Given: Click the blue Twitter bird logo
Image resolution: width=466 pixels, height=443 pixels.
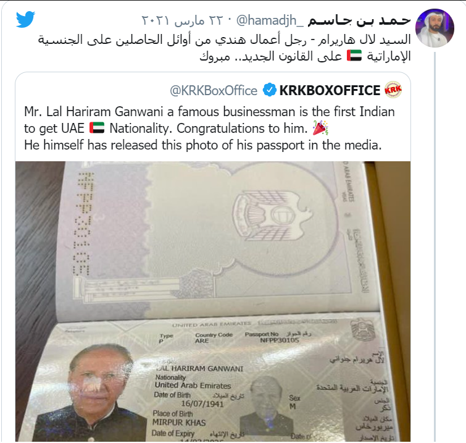Looking at the screenshot, I should coord(25,19).
